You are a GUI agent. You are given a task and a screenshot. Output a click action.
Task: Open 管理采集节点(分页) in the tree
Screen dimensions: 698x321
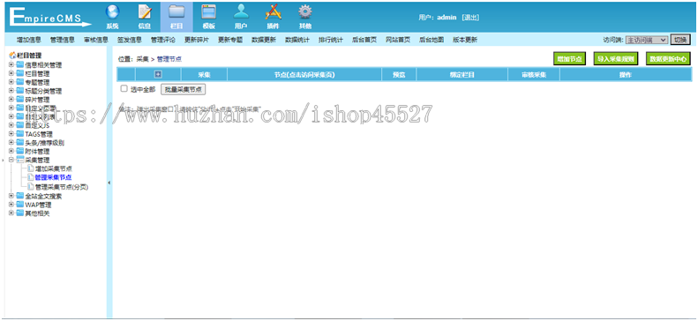pyautogui.click(x=62, y=187)
